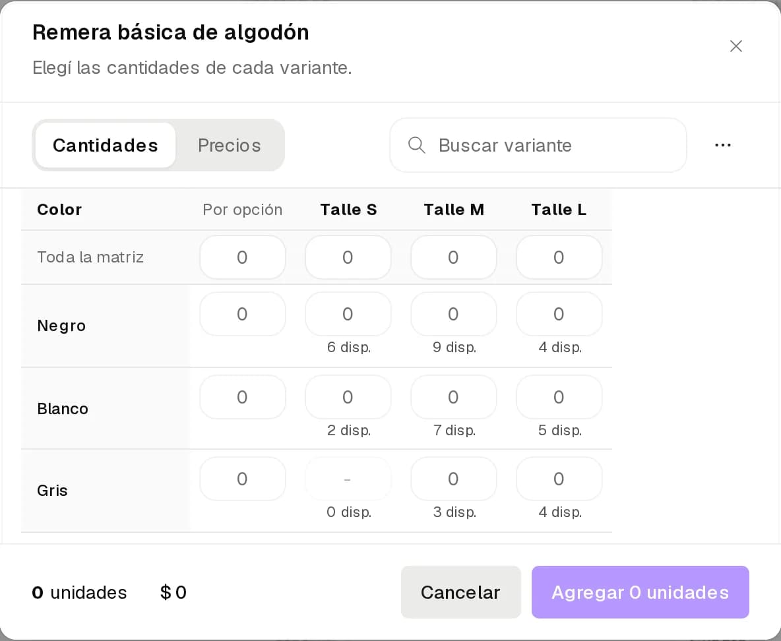
Task: Click the 2 disp. stock label
Action: point(349,431)
